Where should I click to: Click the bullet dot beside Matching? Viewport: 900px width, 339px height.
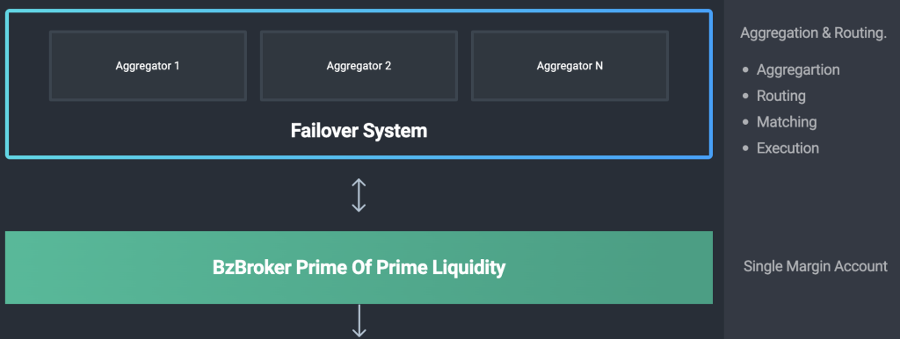click(x=745, y=122)
